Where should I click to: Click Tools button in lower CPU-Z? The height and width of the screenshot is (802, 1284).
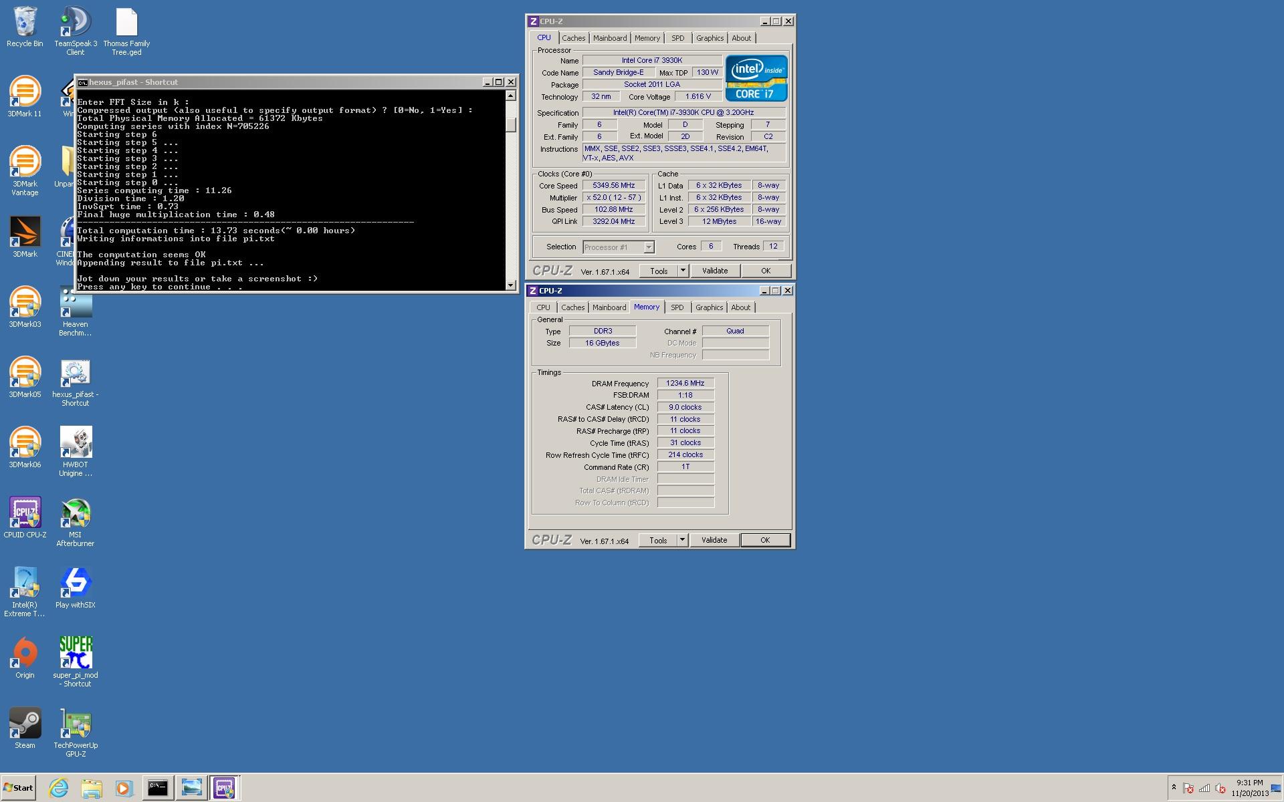tap(658, 540)
